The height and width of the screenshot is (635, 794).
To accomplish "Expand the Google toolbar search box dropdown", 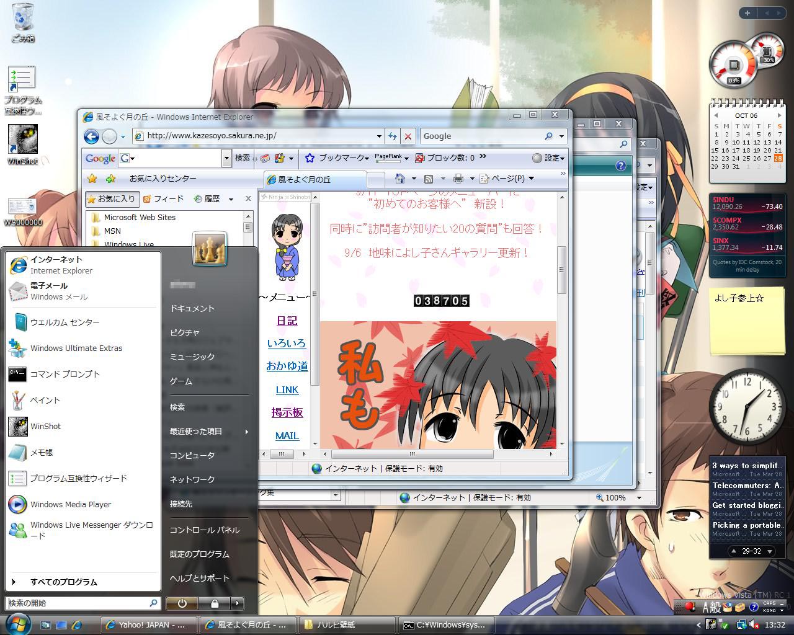I will coord(226,158).
